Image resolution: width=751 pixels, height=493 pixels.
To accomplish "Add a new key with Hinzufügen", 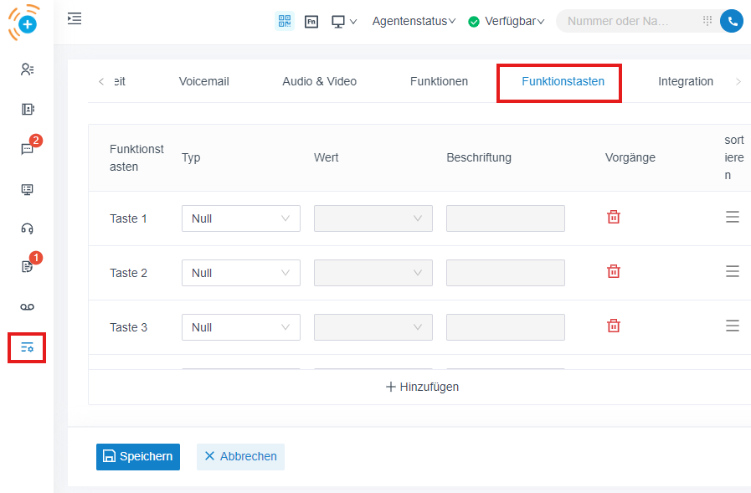I will [422, 387].
